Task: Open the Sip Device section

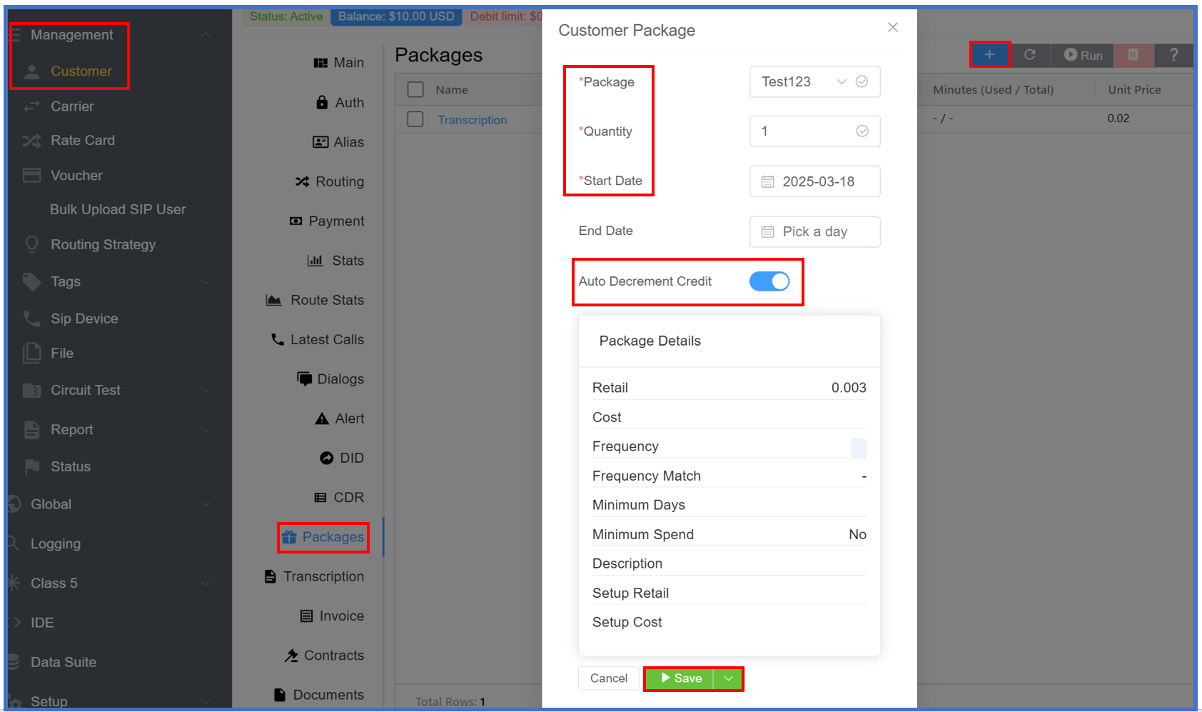Action: coord(84,319)
